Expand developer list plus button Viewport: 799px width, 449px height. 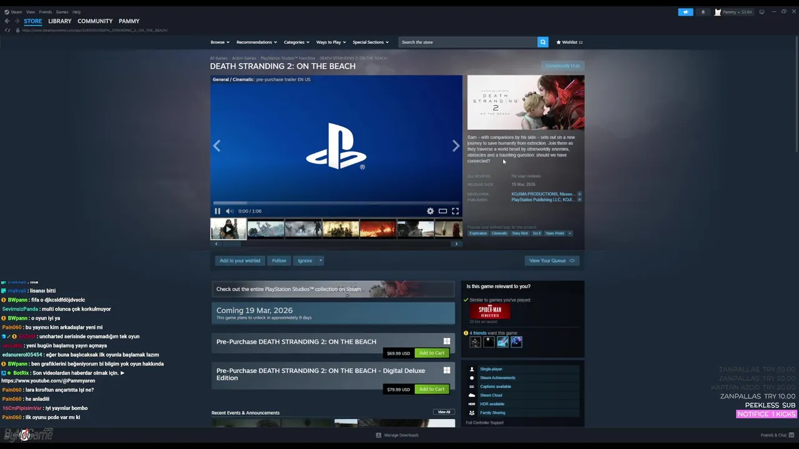coord(579,194)
